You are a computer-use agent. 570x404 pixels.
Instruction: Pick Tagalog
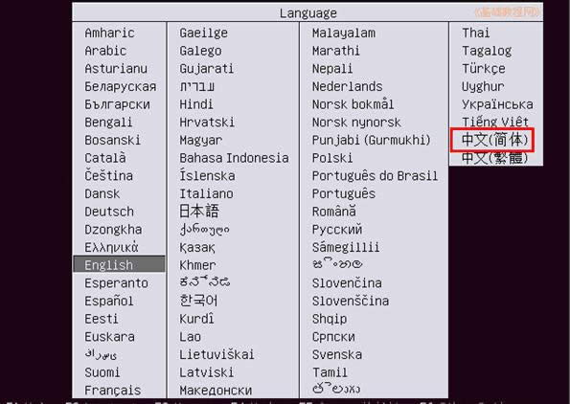click(x=487, y=51)
